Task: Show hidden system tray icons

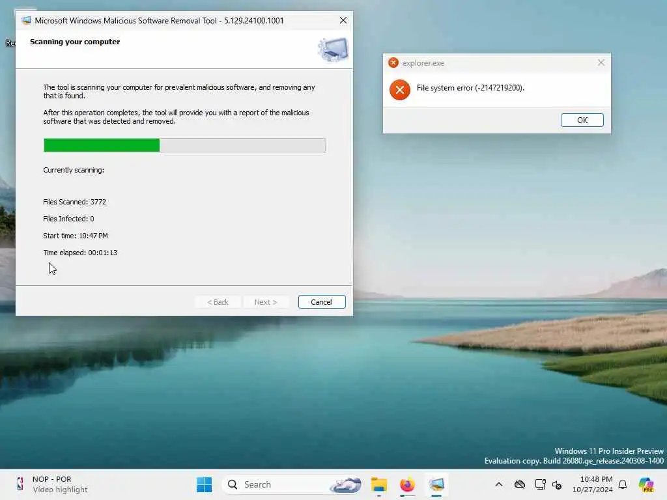Action: (498, 484)
